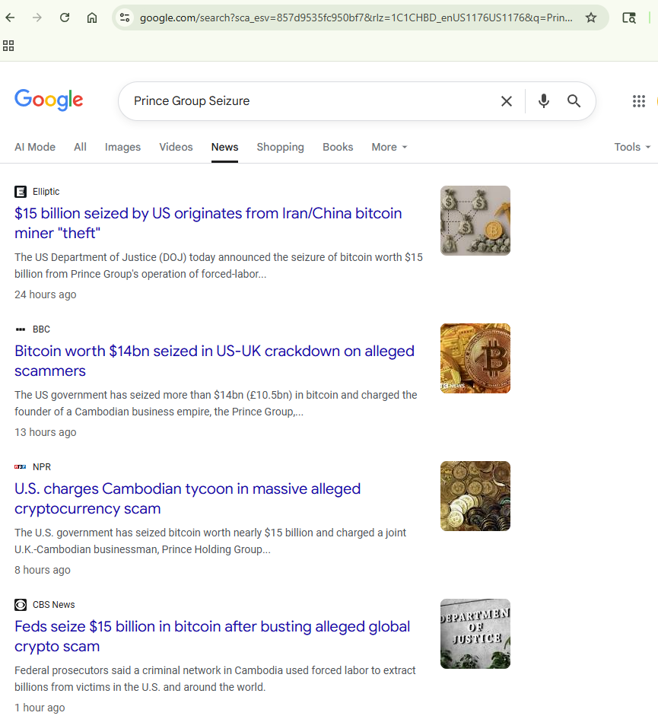Image resolution: width=658 pixels, height=719 pixels.
Task: Submit search with magnifying glass icon
Action: click(x=574, y=101)
